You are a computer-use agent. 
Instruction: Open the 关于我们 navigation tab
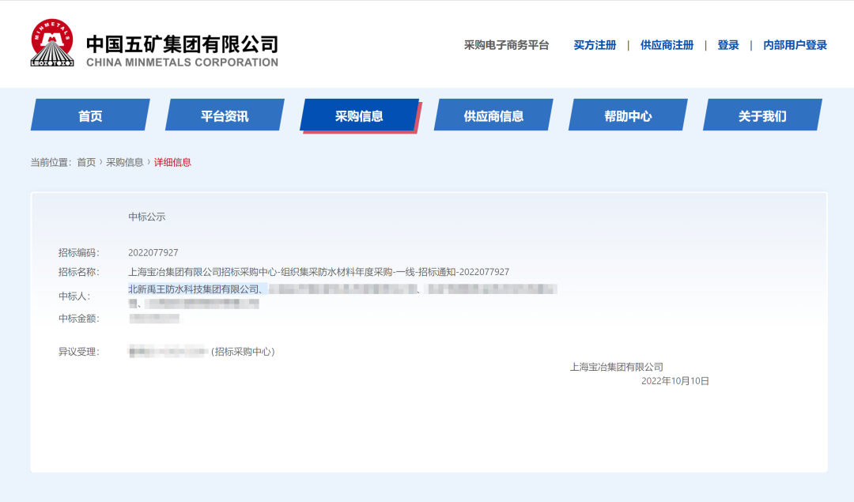coord(762,115)
